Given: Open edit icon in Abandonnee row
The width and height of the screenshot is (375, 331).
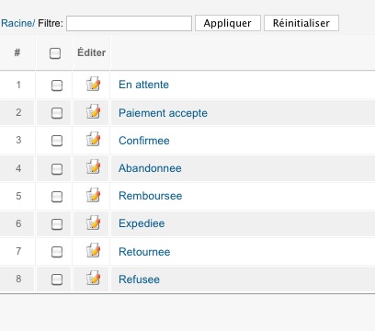Looking at the screenshot, I should coord(94,167).
